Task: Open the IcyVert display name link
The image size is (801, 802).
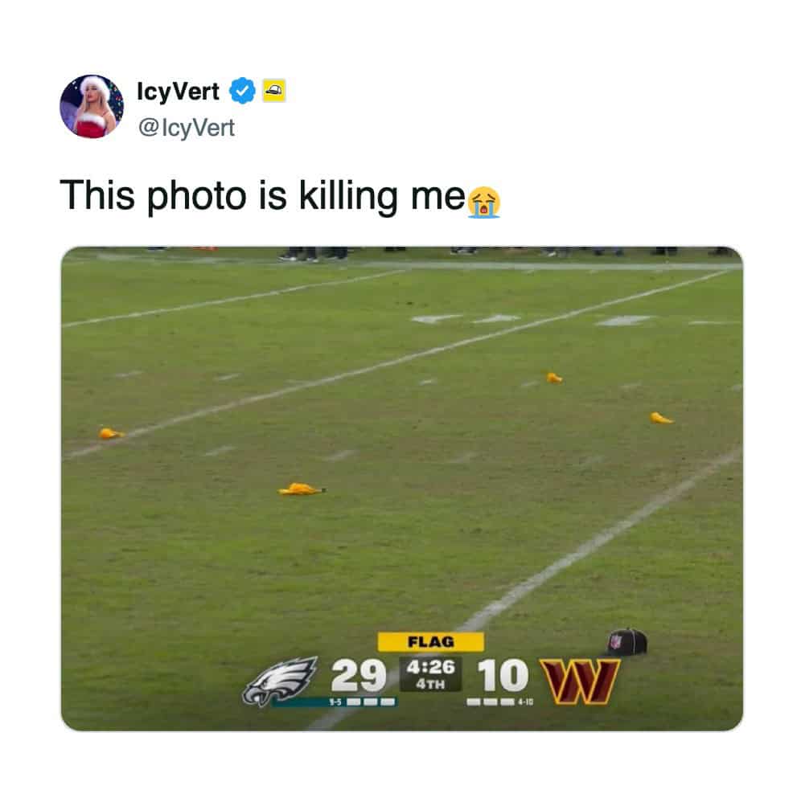Action: tap(178, 92)
